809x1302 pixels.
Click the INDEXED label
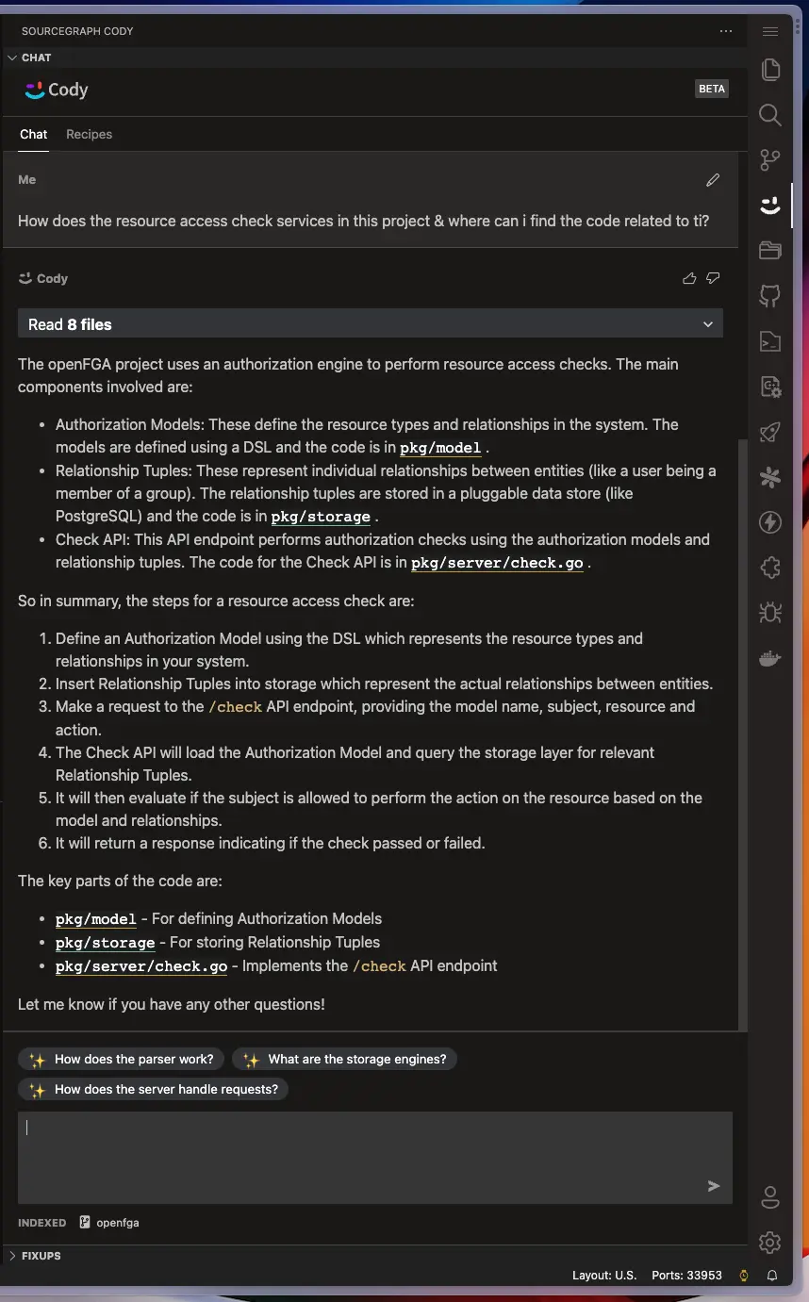click(42, 1223)
